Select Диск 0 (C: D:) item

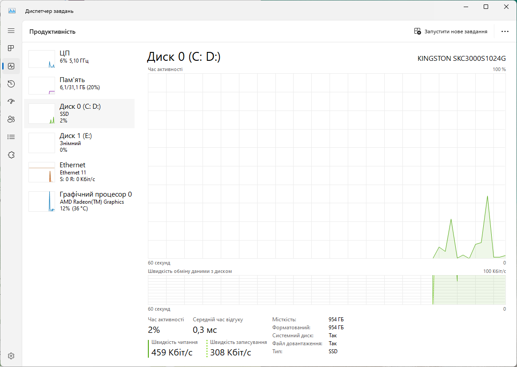click(79, 114)
